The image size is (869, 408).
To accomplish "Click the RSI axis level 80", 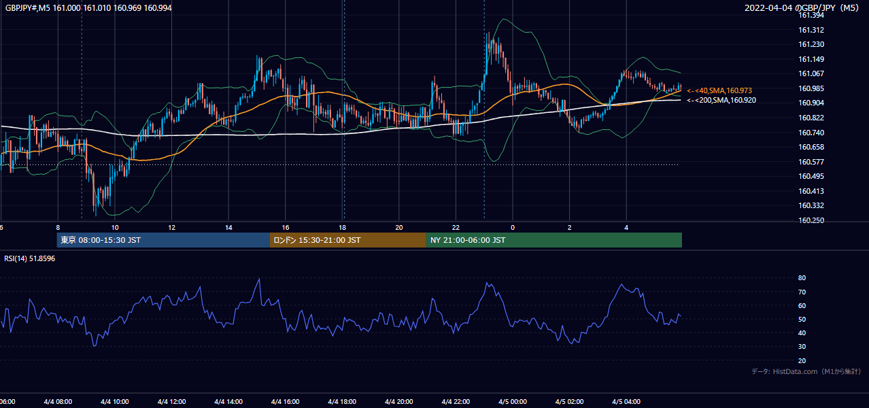I will coord(802,278).
